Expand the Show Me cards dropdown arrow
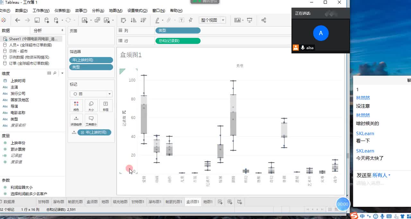The image size is (411, 219). click(243, 20)
